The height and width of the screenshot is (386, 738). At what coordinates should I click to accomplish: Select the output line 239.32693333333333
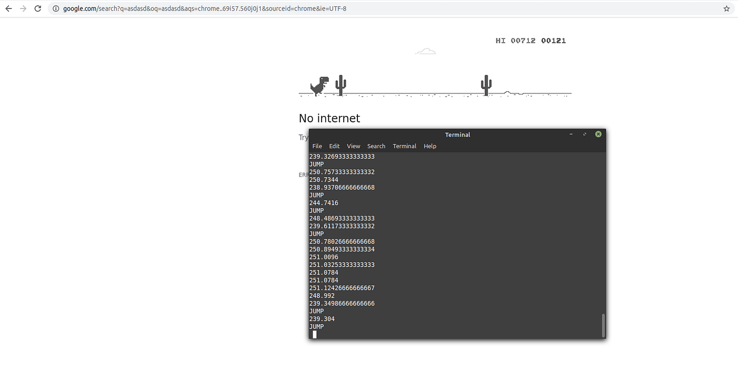point(342,157)
